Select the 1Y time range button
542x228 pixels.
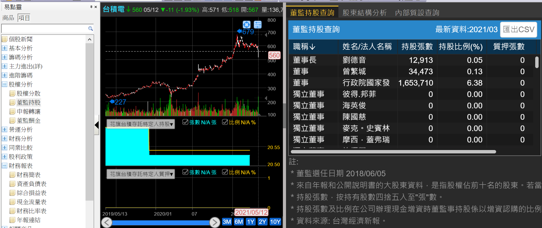pyautogui.click(x=251, y=222)
